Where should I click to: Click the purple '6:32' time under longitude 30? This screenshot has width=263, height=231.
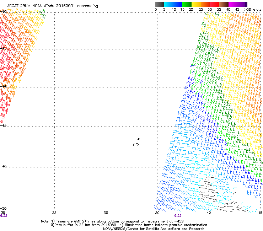(x=4, y=216)
